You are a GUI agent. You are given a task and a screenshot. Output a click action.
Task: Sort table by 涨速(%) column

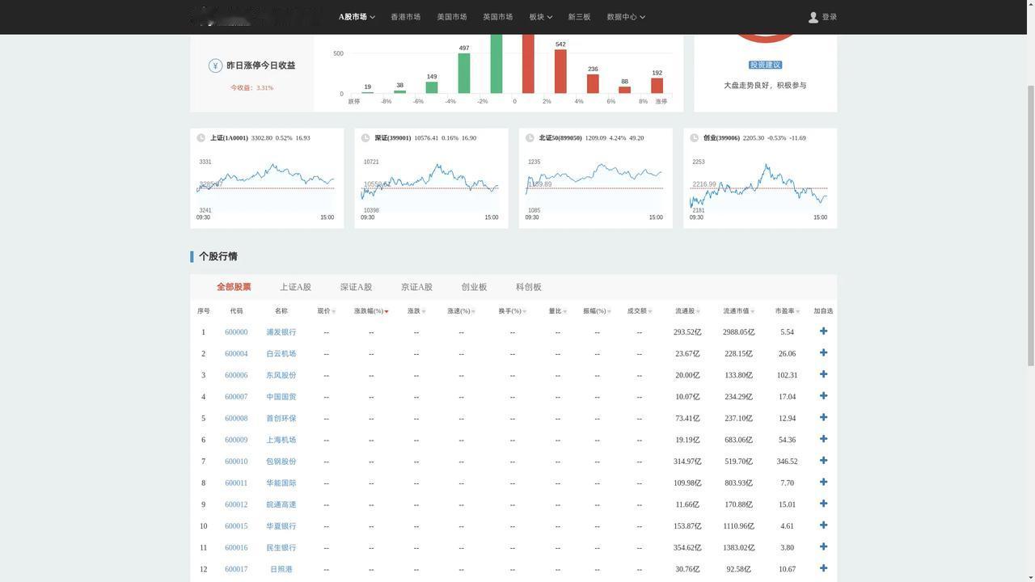click(x=461, y=311)
